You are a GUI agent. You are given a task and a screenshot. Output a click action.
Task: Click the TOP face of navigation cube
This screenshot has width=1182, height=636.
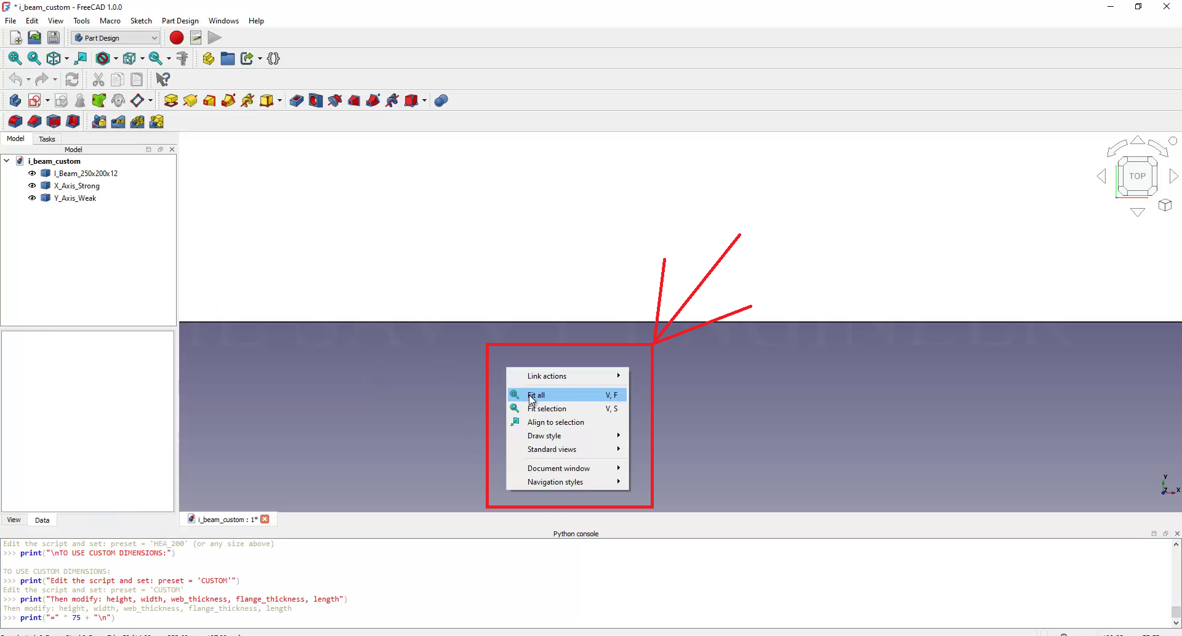(1137, 176)
